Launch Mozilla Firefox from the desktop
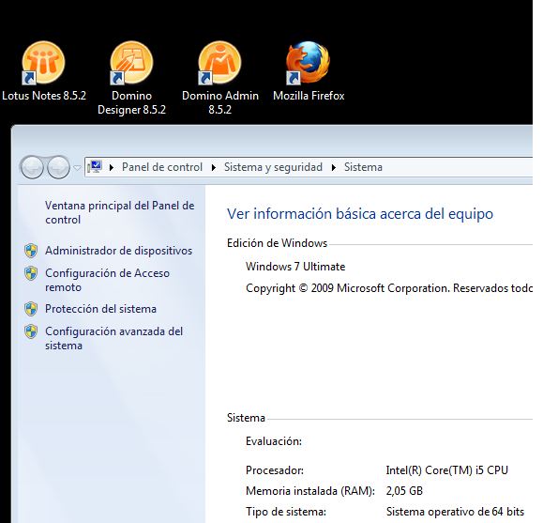This screenshot has height=523, width=543. tap(309, 71)
